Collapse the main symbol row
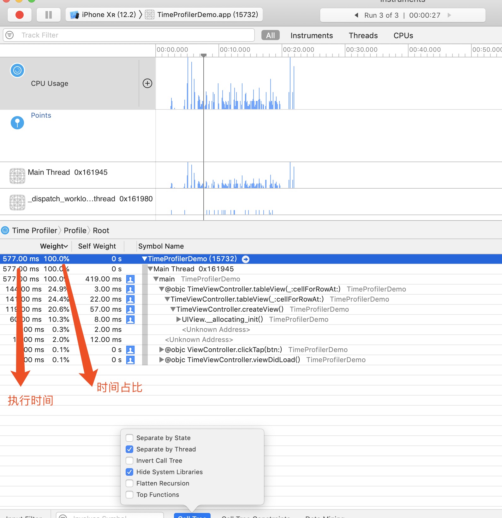502x518 pixels. click(x=156, y=279)
